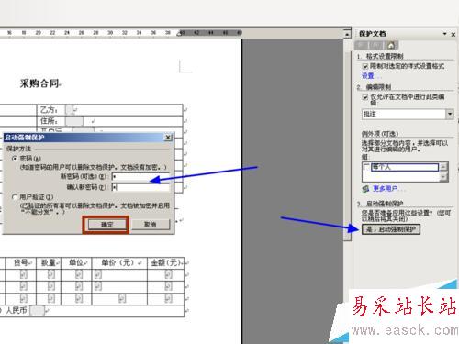
Task: Click the Forward arrow in the 保护文档 pane
Action: point(376,45)
